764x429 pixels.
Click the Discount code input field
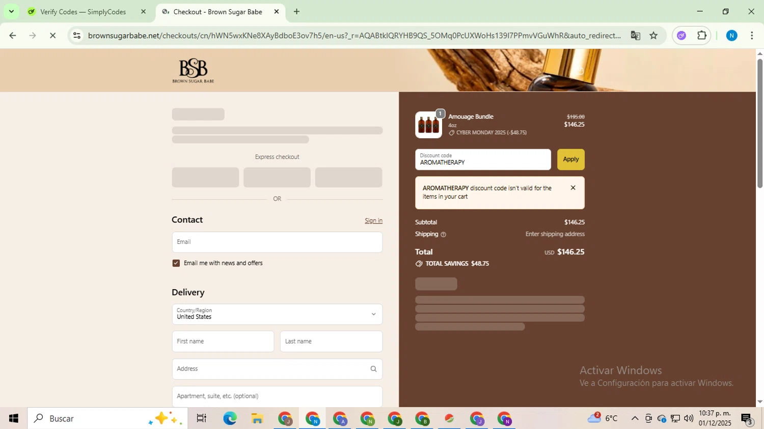tap(483, 159)
